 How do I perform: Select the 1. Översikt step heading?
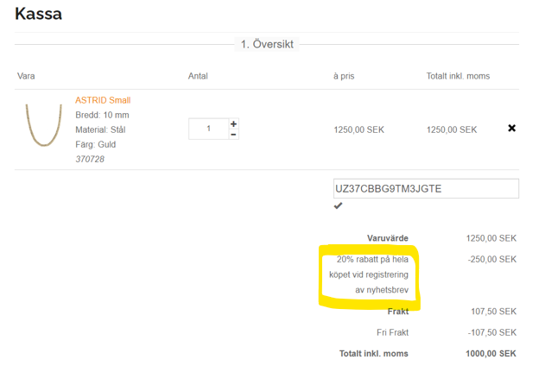point(267,44)
